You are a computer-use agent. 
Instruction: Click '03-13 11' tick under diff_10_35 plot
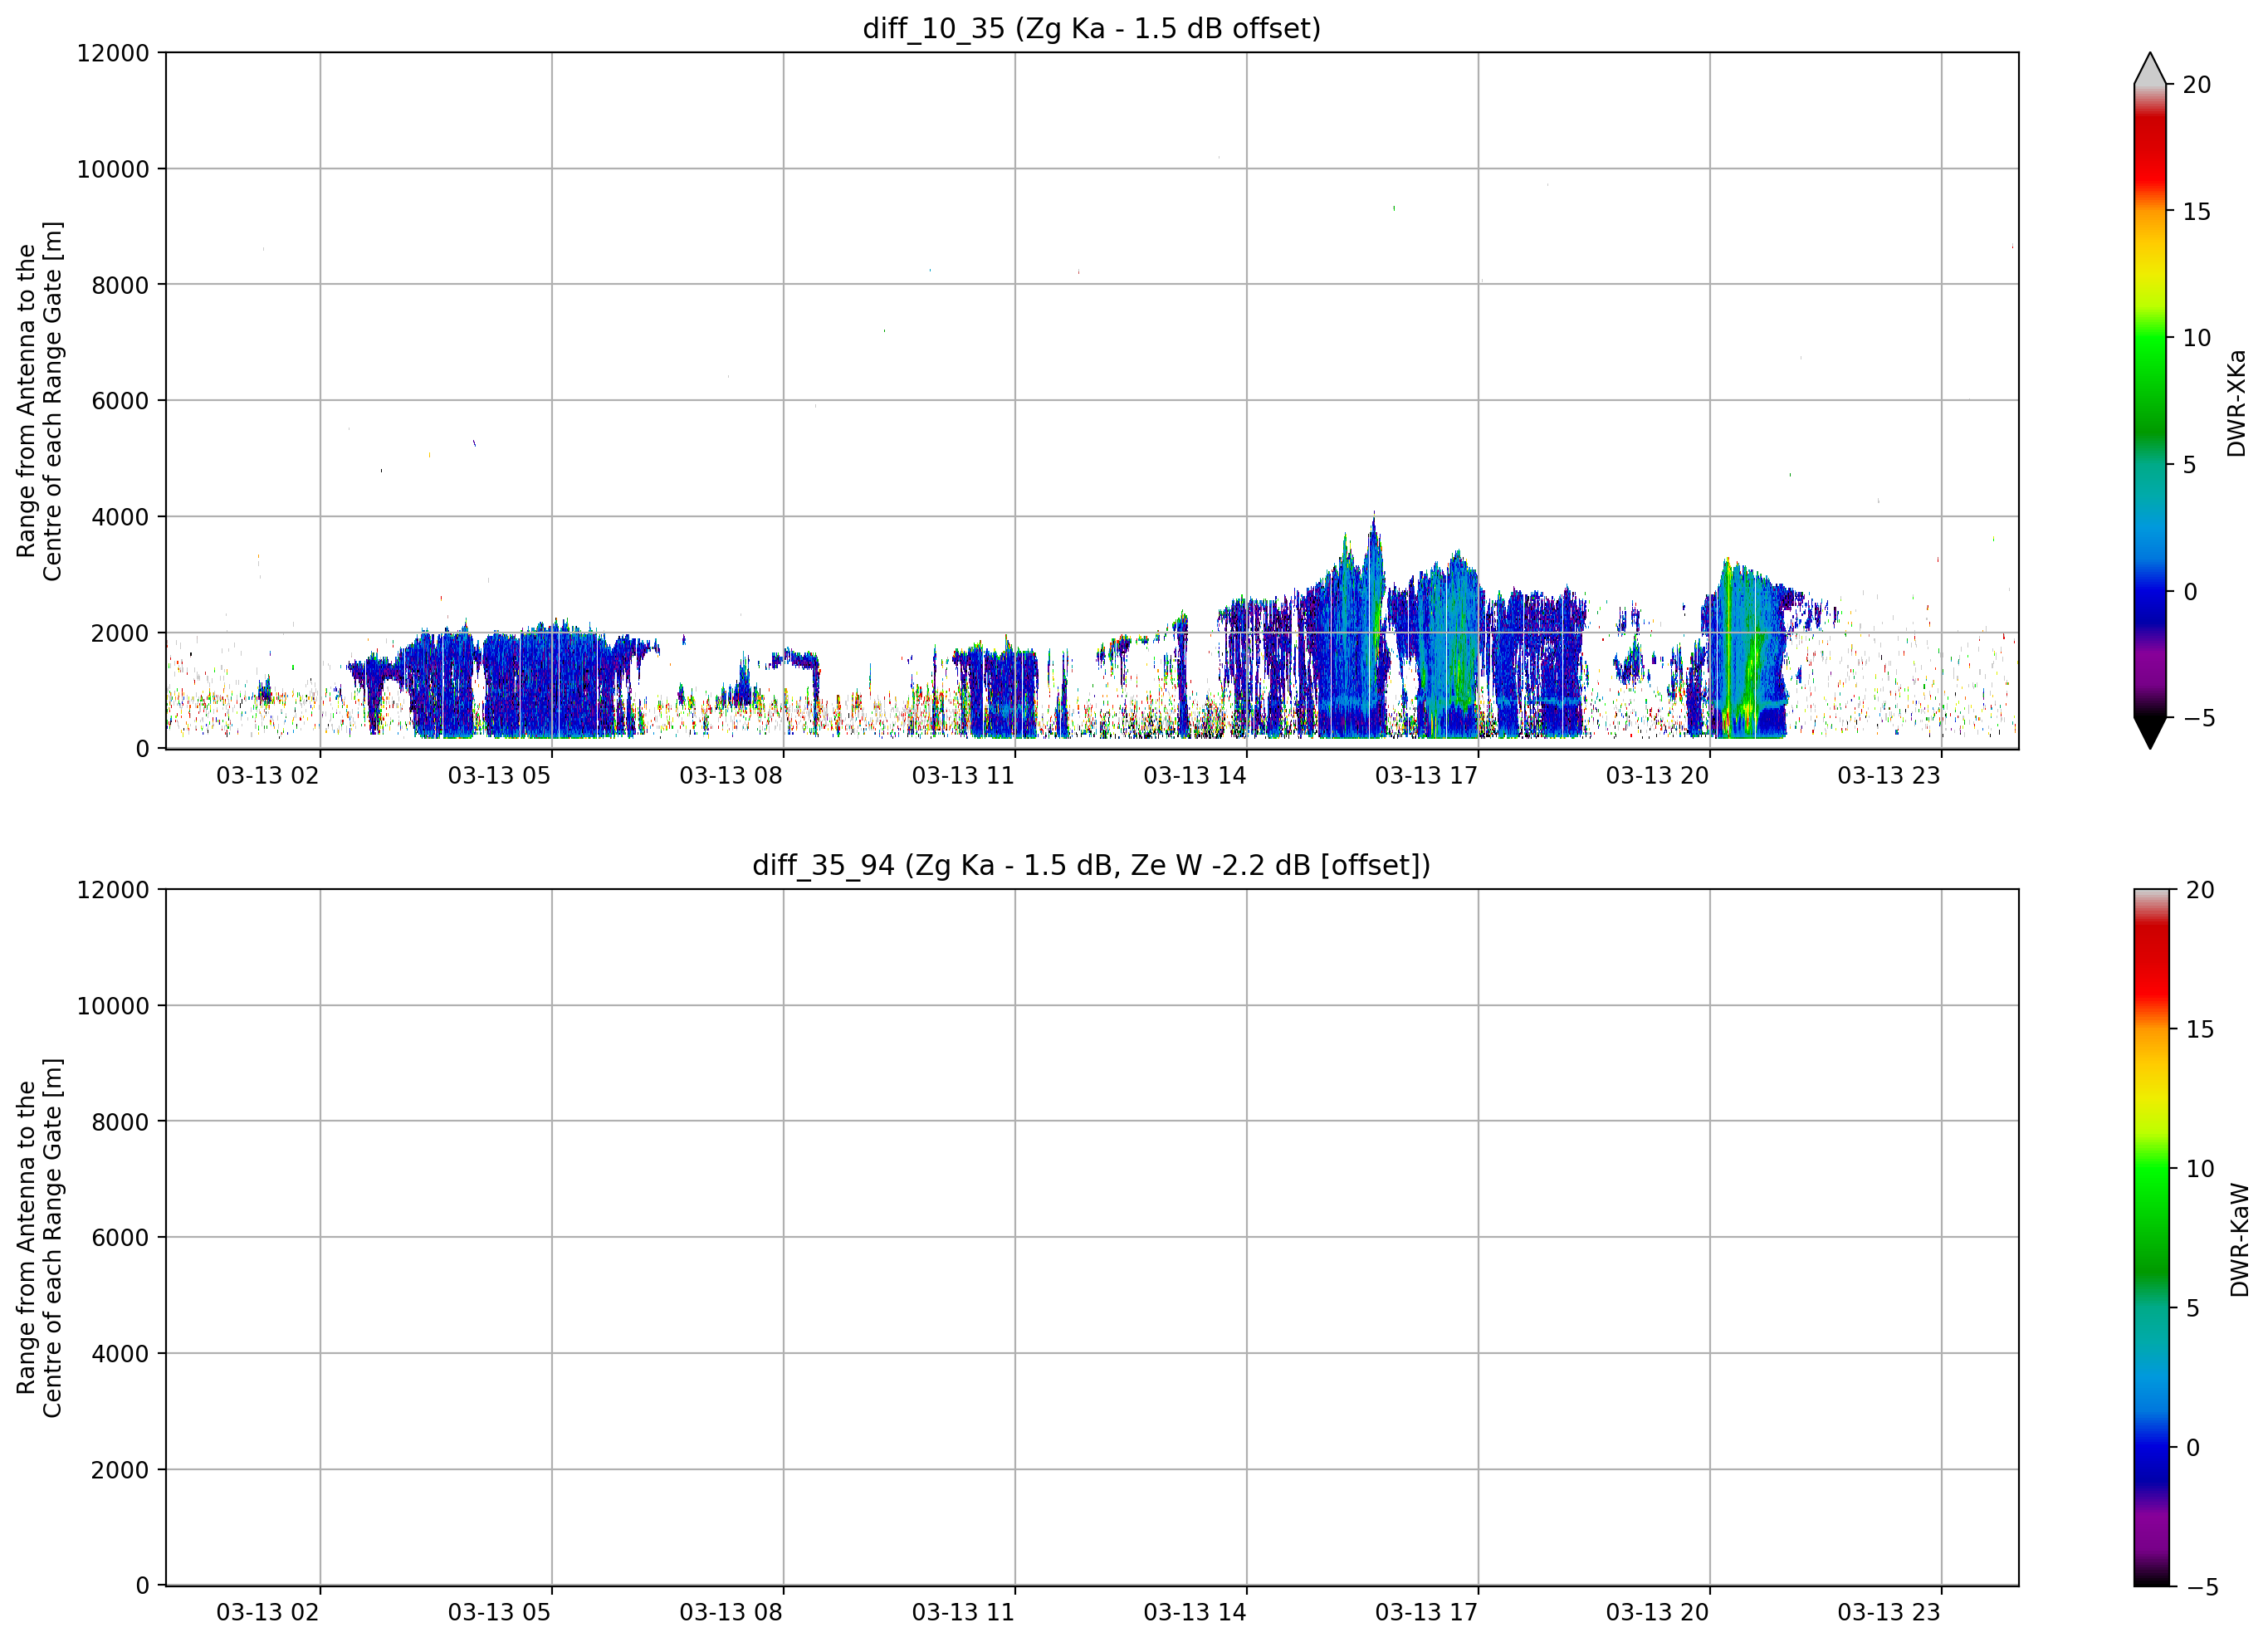[963, 775]
